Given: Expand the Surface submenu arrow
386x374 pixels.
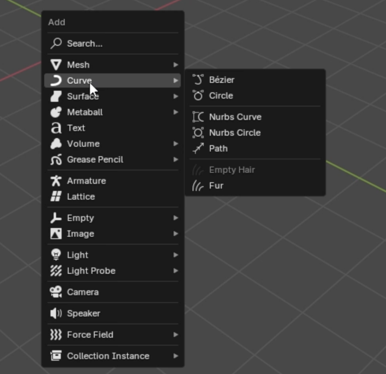Looking at the screenshot, I should (x=176, y=96).
